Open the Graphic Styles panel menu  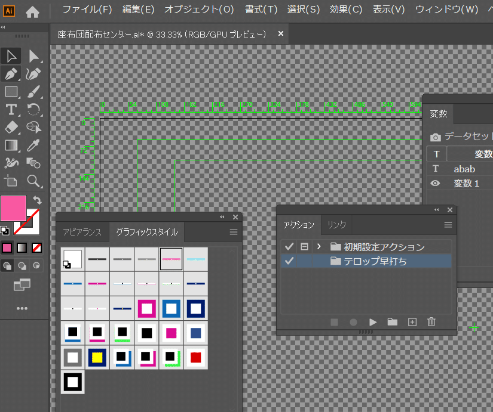coord(235,232)
